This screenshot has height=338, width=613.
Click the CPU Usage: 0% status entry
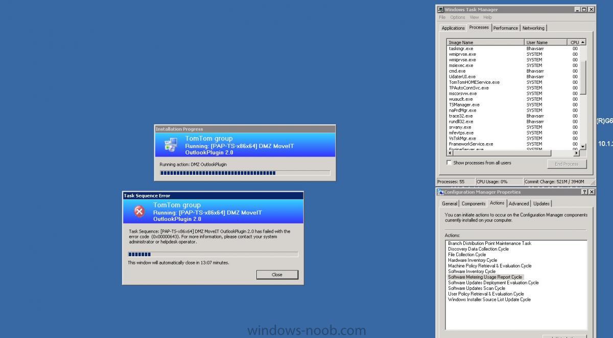(x=499, y=182)
